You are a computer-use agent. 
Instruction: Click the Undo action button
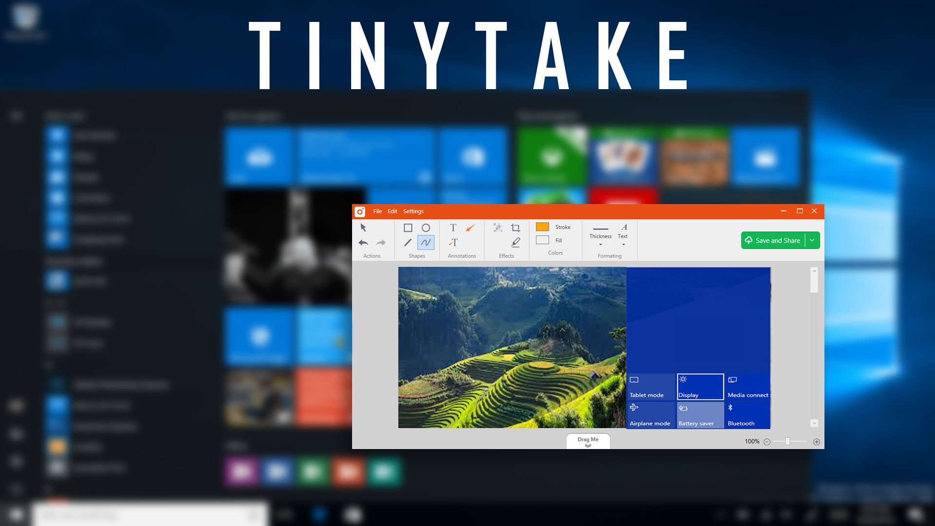363,242
